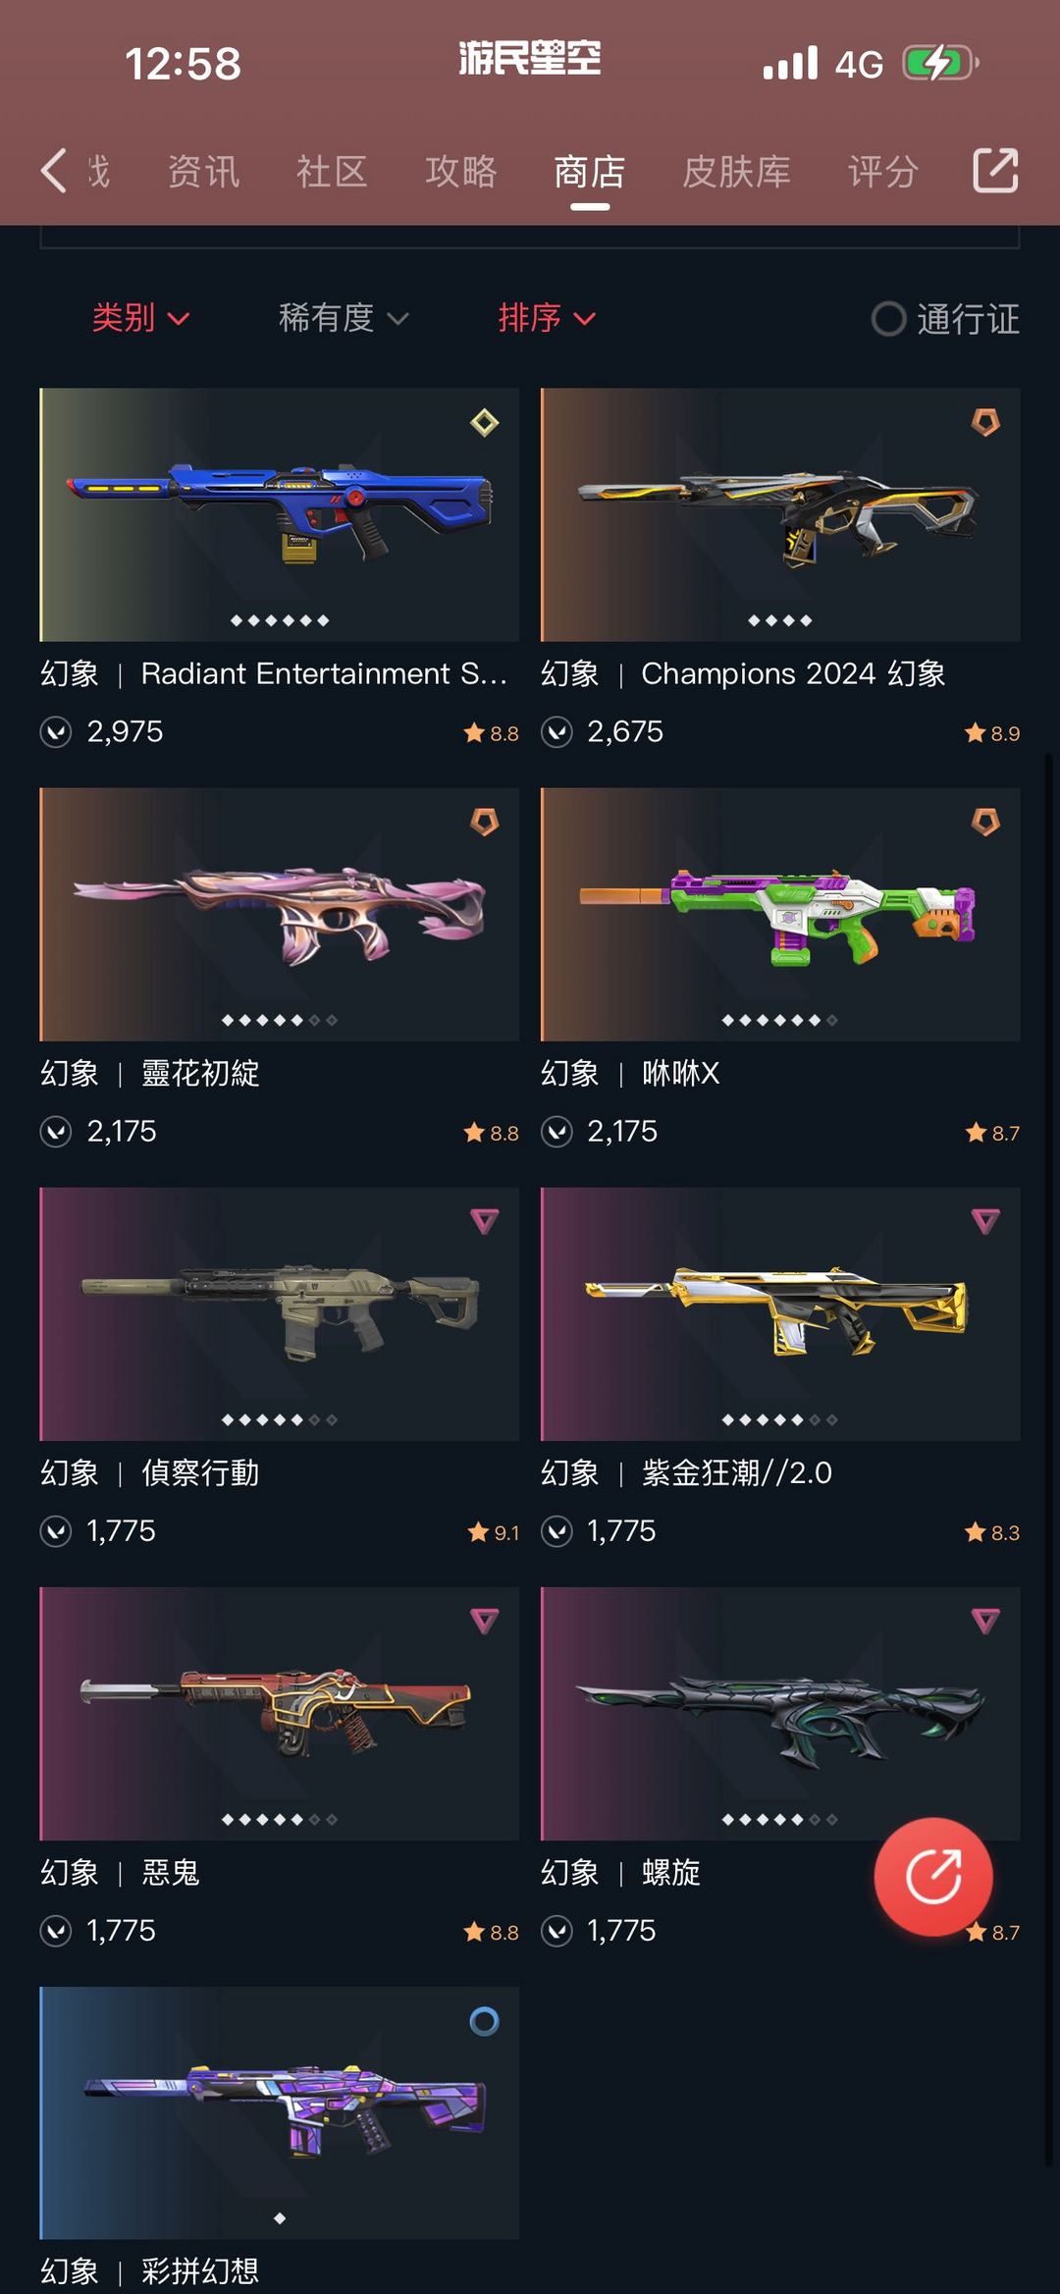
Task: Click the orange rarity icon on Champions 2024
Action: tap(985, 422)
